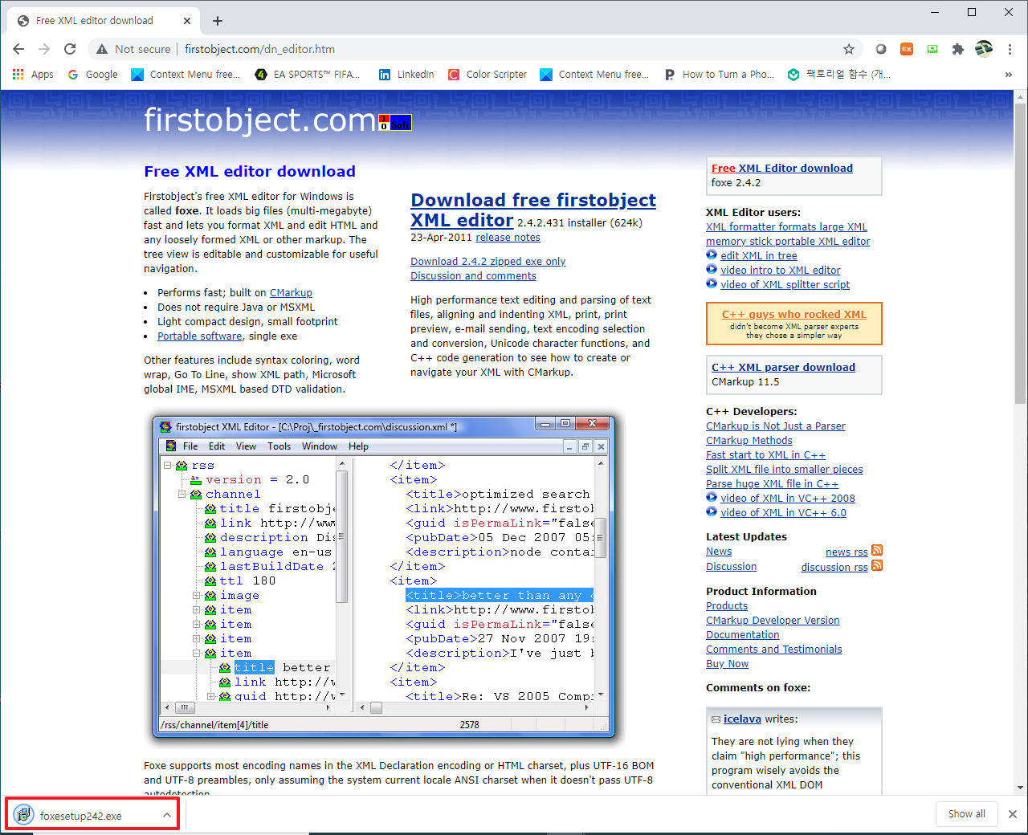Play edit XML in tree video icon
Viewport: 1028px width, 835px height.
tap(712, 255)
